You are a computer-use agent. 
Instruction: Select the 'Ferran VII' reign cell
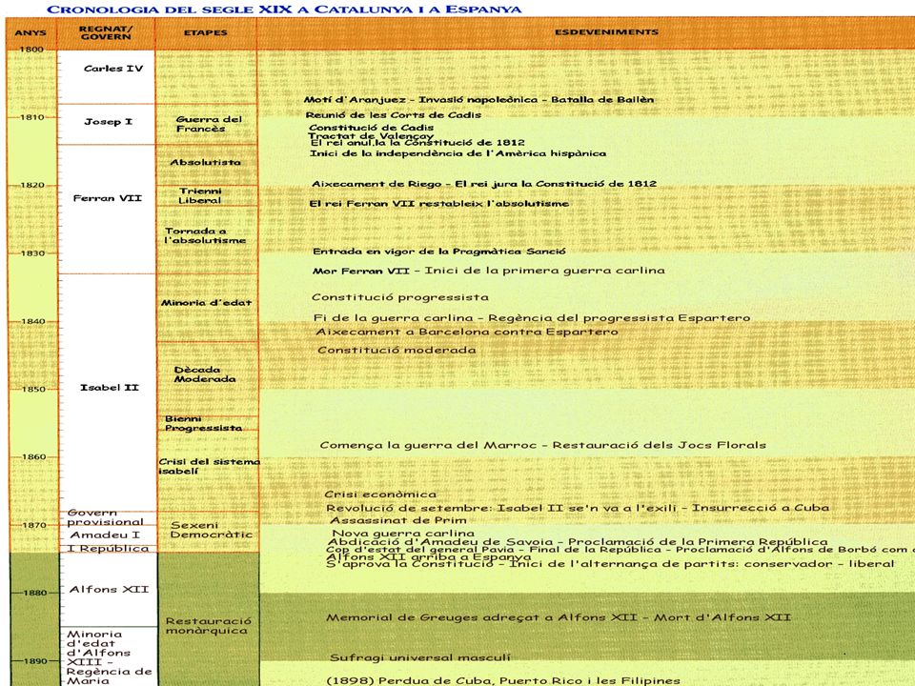(x=106, y=209)
